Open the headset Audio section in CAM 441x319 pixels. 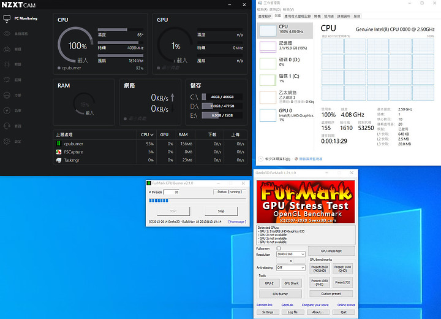(7, 126)
